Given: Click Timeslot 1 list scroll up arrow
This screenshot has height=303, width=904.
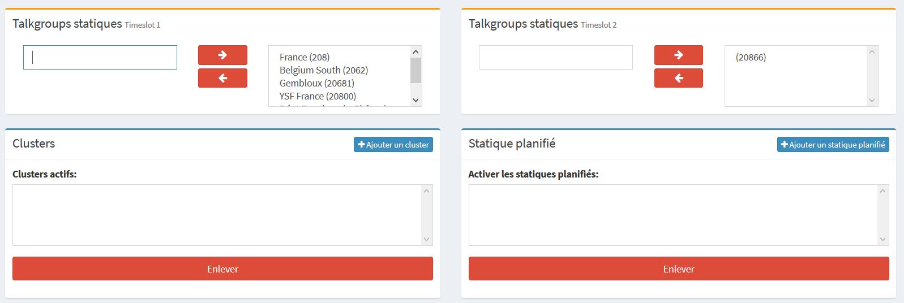Looking at the screenshot, I should point(415,52).
